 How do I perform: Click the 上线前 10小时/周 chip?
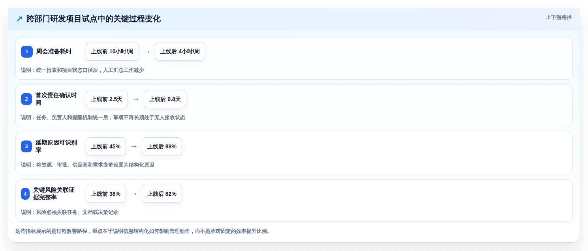112,52
